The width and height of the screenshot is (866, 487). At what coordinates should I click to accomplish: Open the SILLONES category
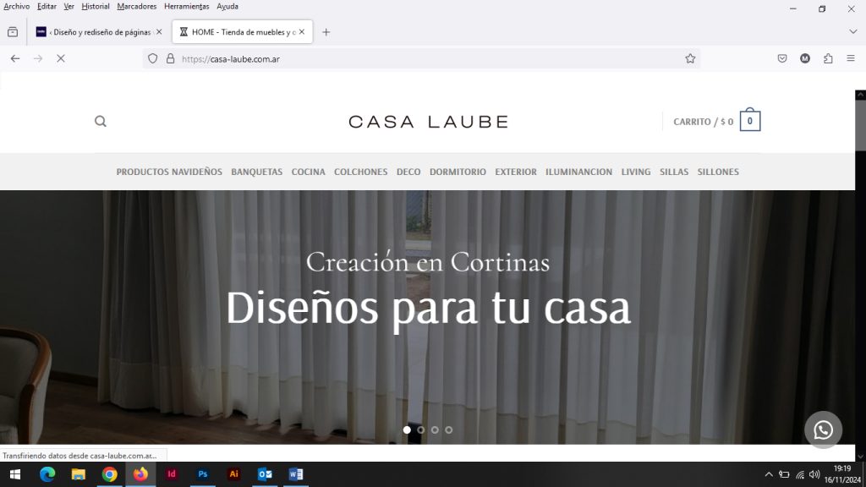(718, 172)
